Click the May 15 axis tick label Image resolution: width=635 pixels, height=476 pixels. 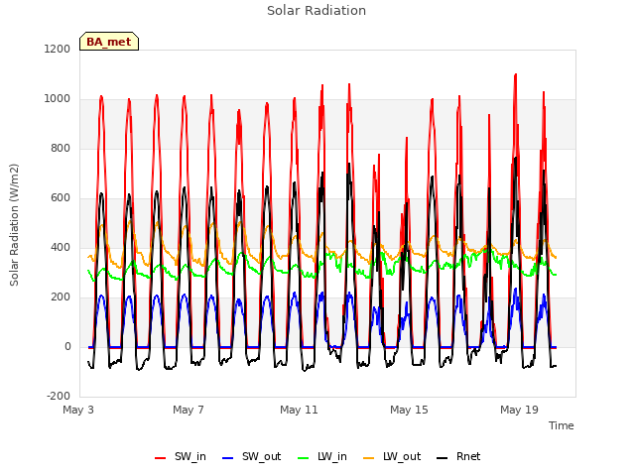(x=409, y=410)
